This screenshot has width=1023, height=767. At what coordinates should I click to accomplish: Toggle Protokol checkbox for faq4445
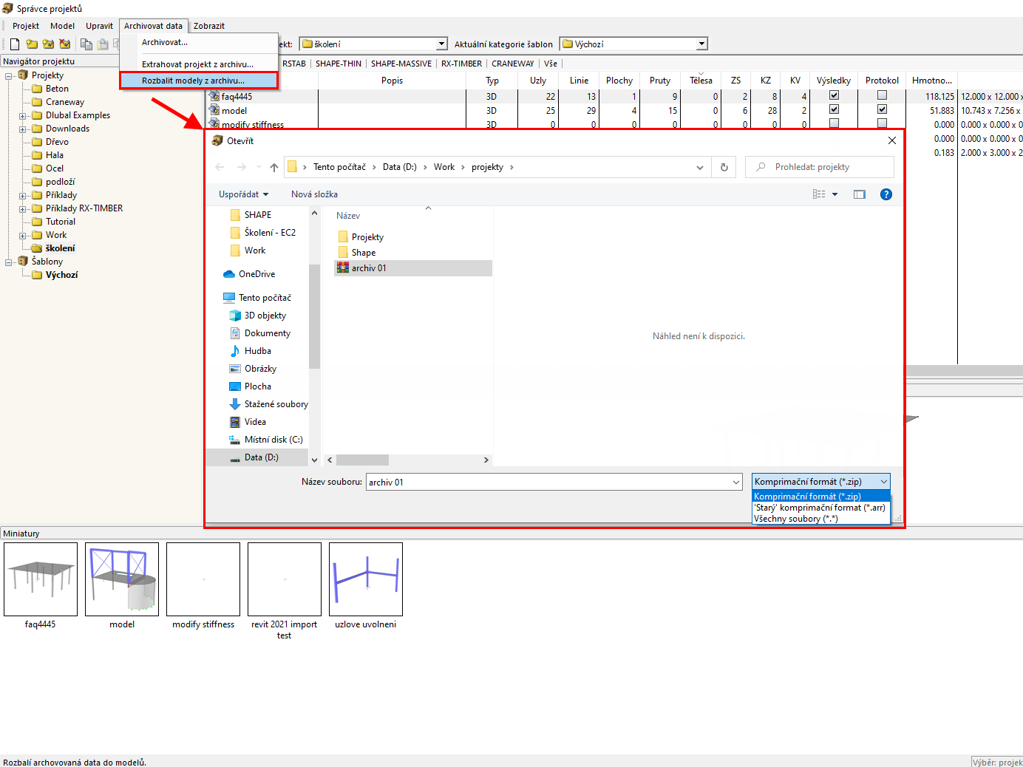[x=882, y=95]
